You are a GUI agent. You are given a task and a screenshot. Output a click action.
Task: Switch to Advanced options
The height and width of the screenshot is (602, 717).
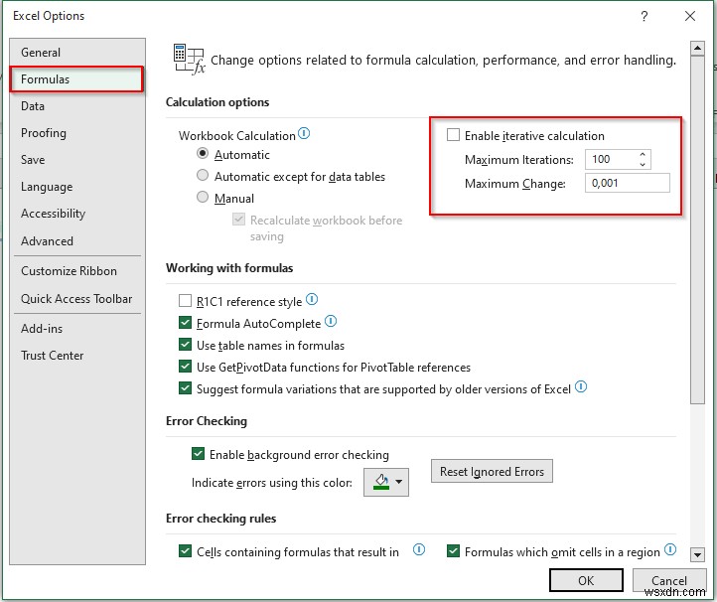tap(77, 241)
